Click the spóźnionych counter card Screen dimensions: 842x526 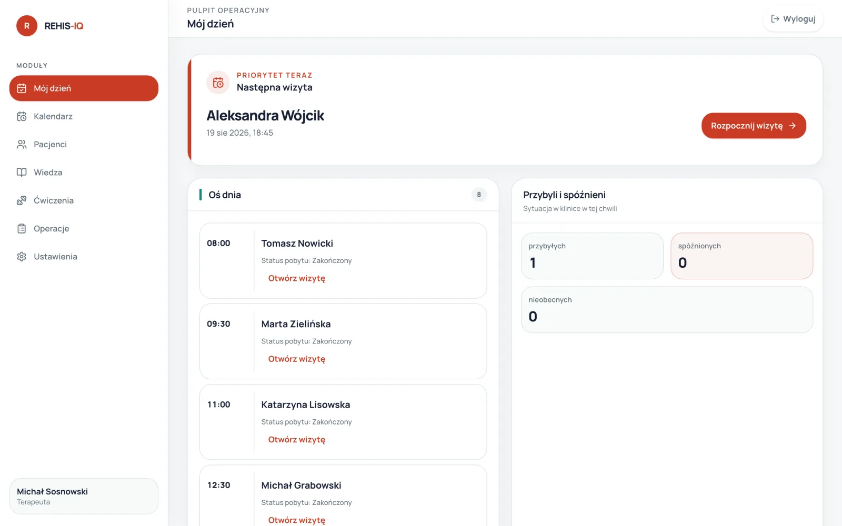742,256
